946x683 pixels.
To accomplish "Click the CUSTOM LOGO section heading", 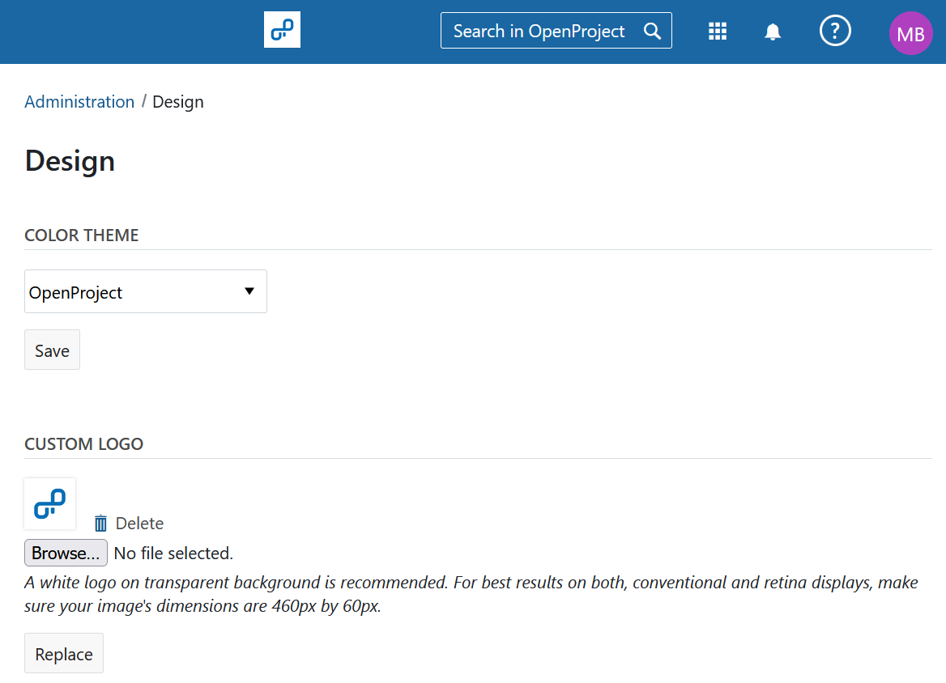I will (x=84, y=444).
